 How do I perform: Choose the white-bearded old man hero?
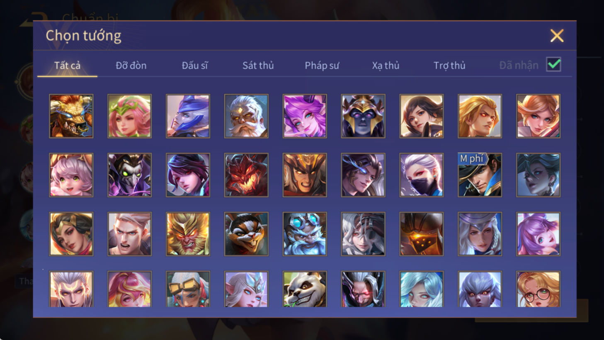(x=246, y=116)
